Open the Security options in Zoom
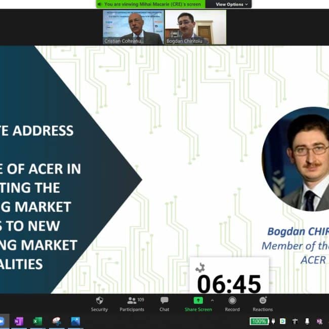Viewport: 329px width, 329px height. (x=99, y=304)
